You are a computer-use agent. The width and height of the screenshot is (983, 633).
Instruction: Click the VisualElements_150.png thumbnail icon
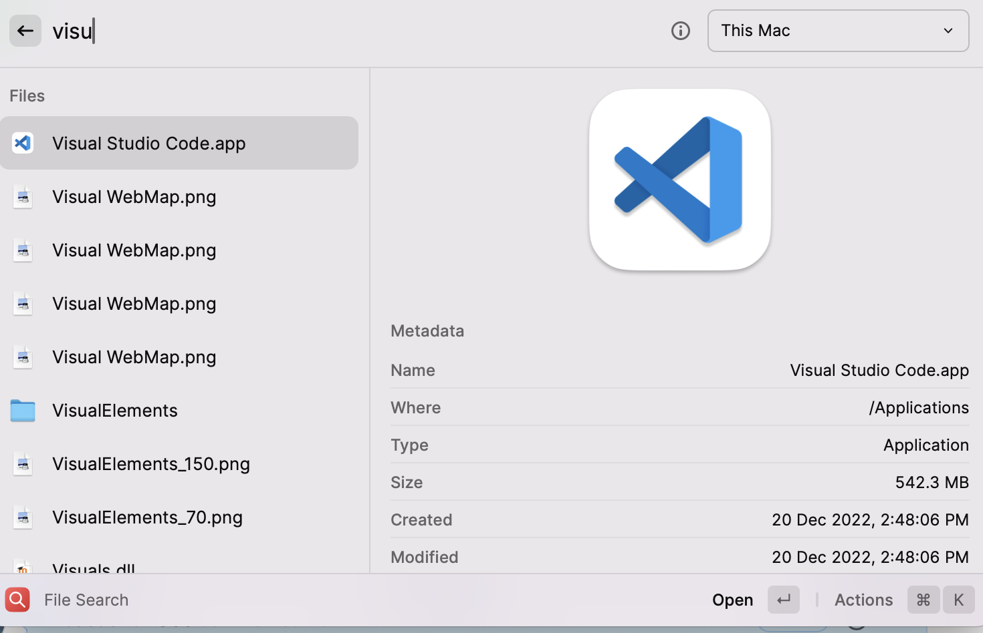23,463
